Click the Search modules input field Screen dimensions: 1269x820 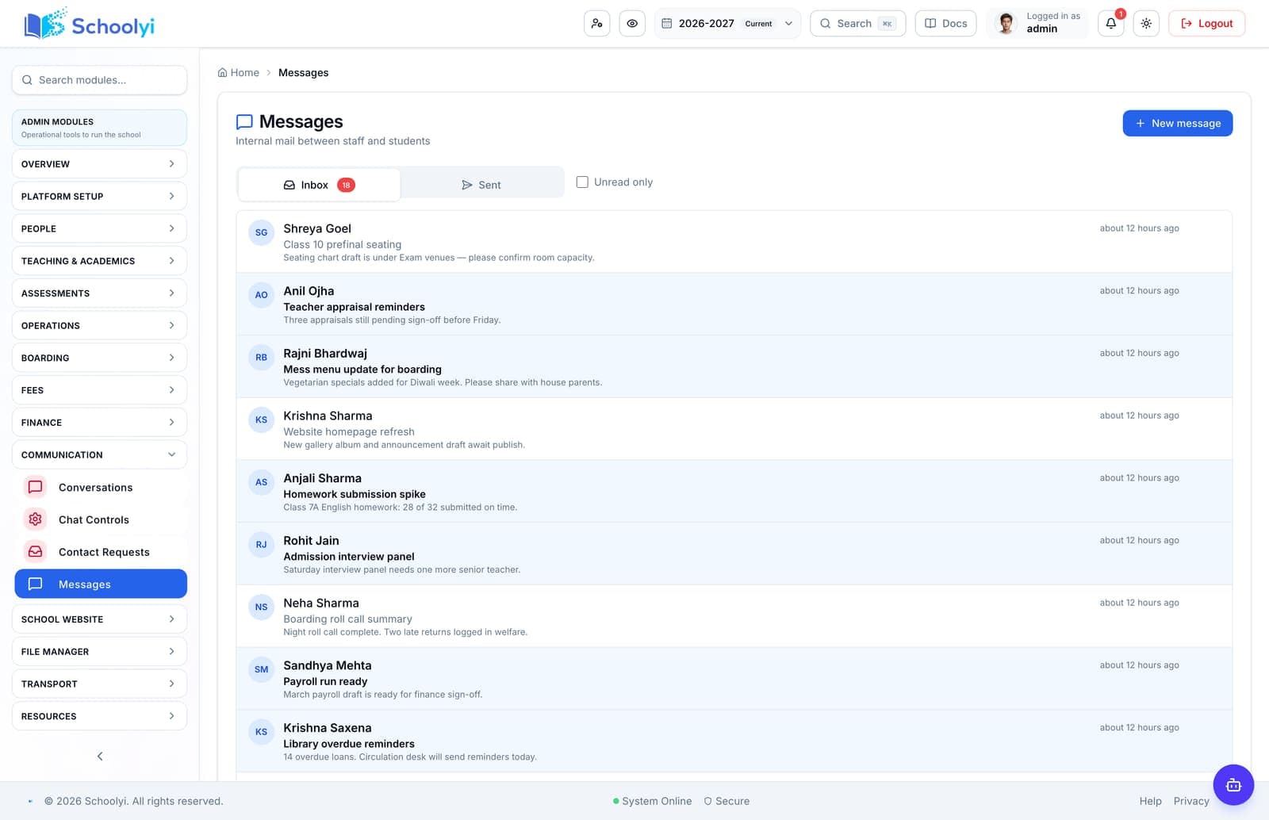point(99,80)
